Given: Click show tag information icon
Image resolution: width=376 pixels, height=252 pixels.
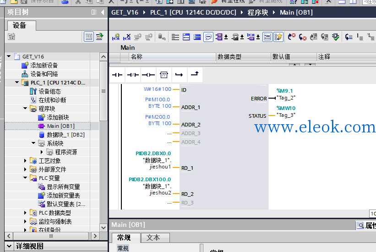Looking at the screenshot, I should pyautogui.click(x=235, y=37).
